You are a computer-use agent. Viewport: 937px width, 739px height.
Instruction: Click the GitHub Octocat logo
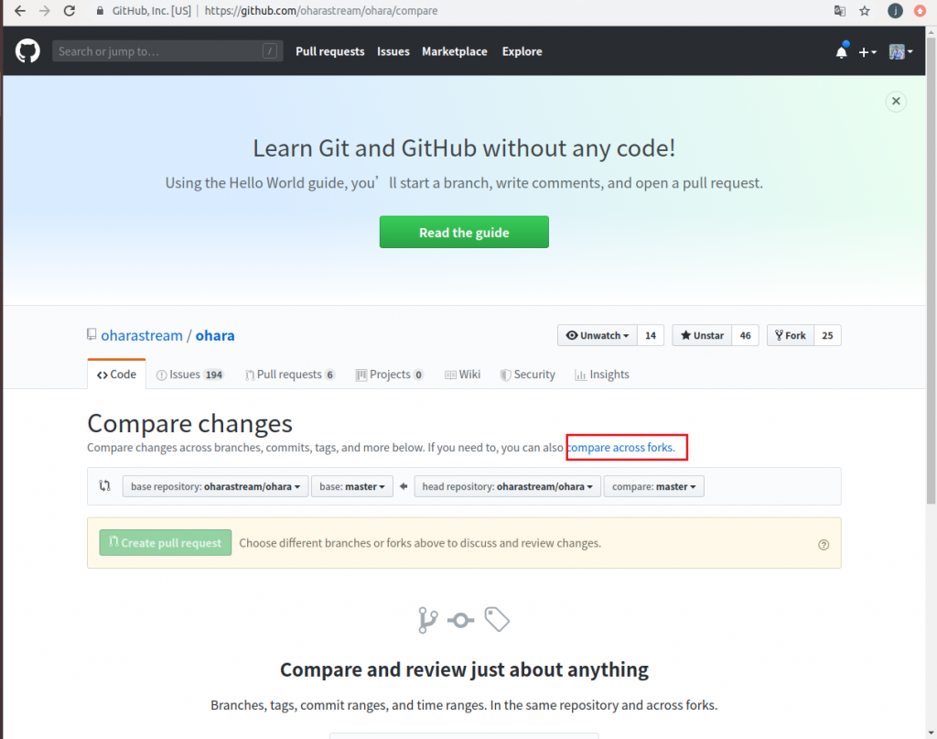pos(27,50)
